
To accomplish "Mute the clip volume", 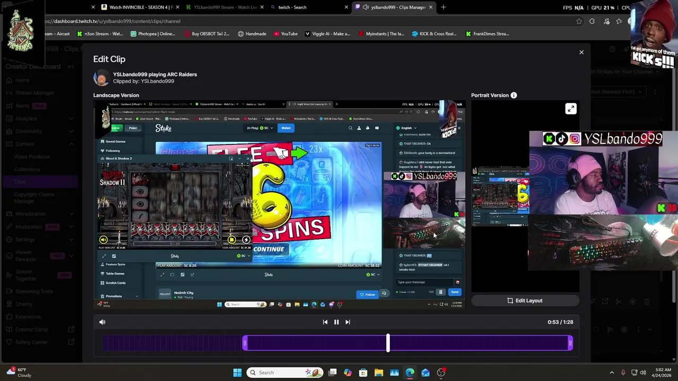I will [102, 322].
